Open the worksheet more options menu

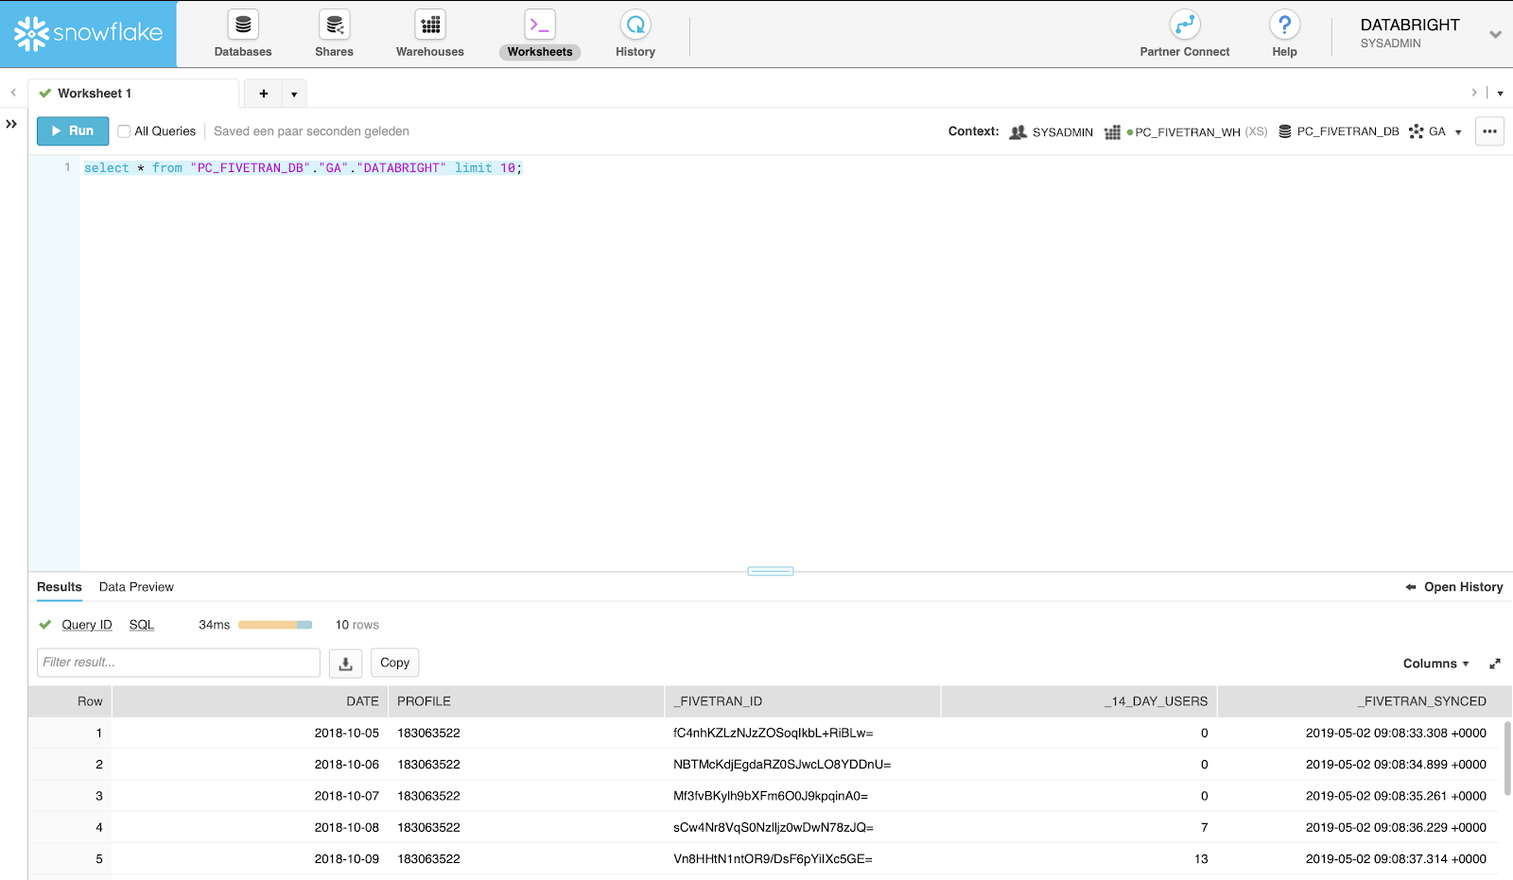click(1489, 131)
